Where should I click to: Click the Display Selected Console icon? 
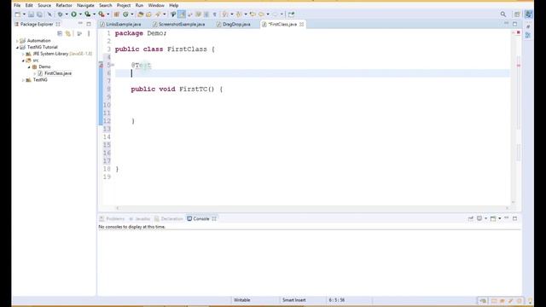point(479,218)
